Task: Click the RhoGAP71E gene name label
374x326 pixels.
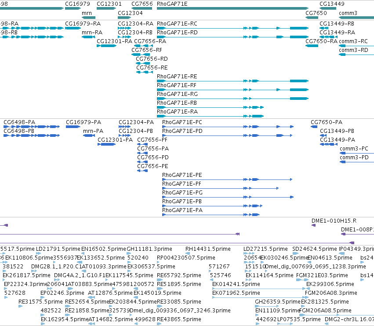Action: 172,4
